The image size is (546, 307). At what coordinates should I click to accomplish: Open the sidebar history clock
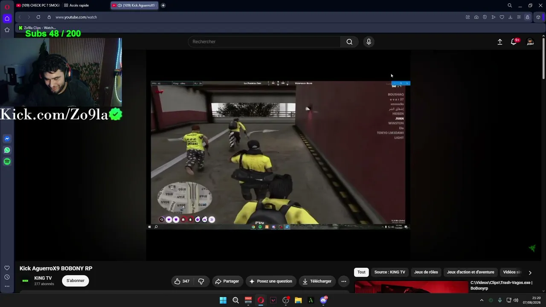[x=7, y=277]
